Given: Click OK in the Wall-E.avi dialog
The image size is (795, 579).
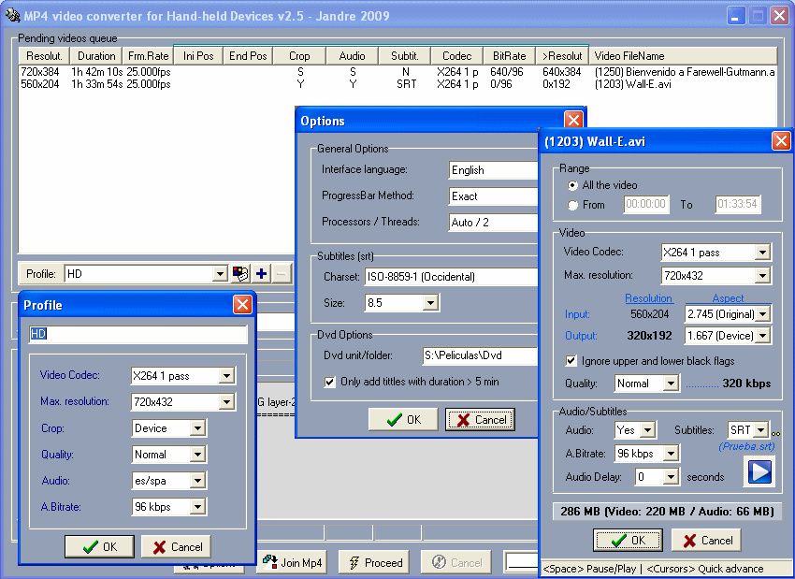Looking at the screenshot, I should point(628,541).
